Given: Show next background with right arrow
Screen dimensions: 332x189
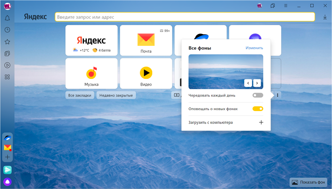Looking at the screenshot, I should [257, 83].
